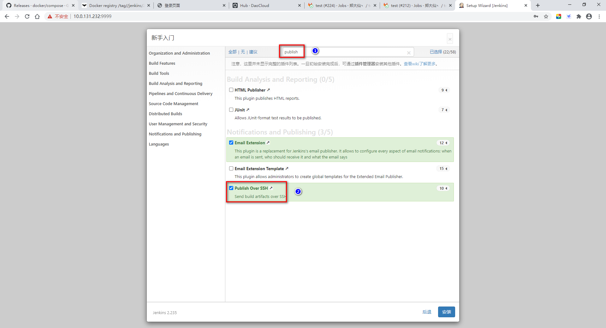Image resolution: width=606 pixels, height=328 pixels.
Task: Uncheck the Publish Over SSH plugin
Action: coord(231,188)
